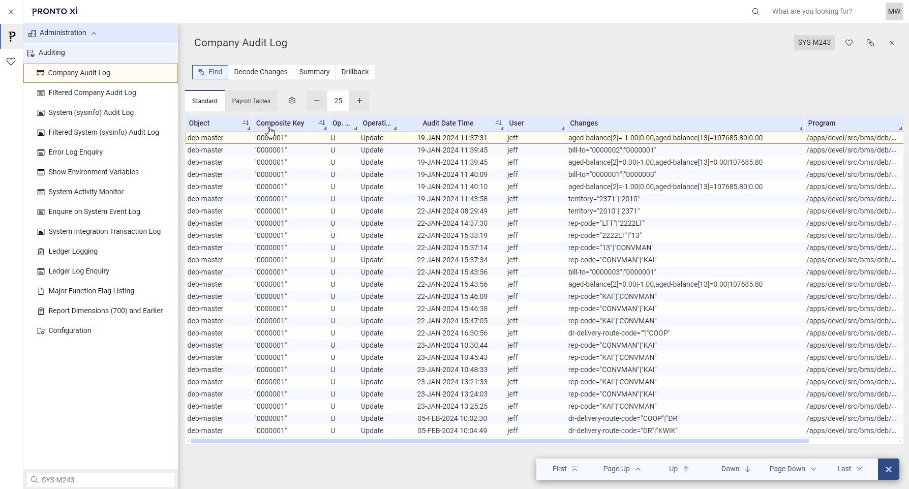Click the attachment paperclip icon in header
Image resolution: width=909 pixels, height=489 pixels.
click(870, 43)
